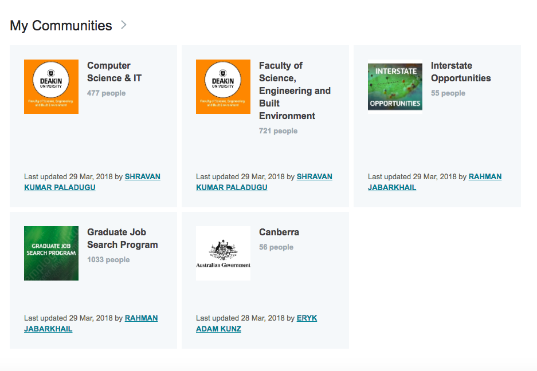Select the Interstate Opportunities community image
537x371 pixels.
click(395, 86)
